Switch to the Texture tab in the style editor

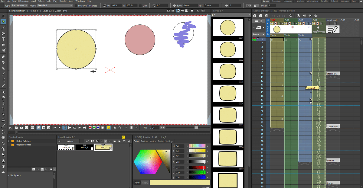coord(144,141)
